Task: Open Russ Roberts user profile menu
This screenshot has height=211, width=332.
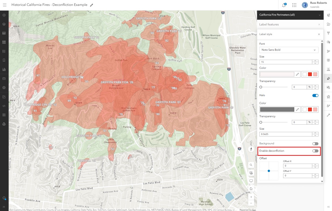Action: [314, 5]
